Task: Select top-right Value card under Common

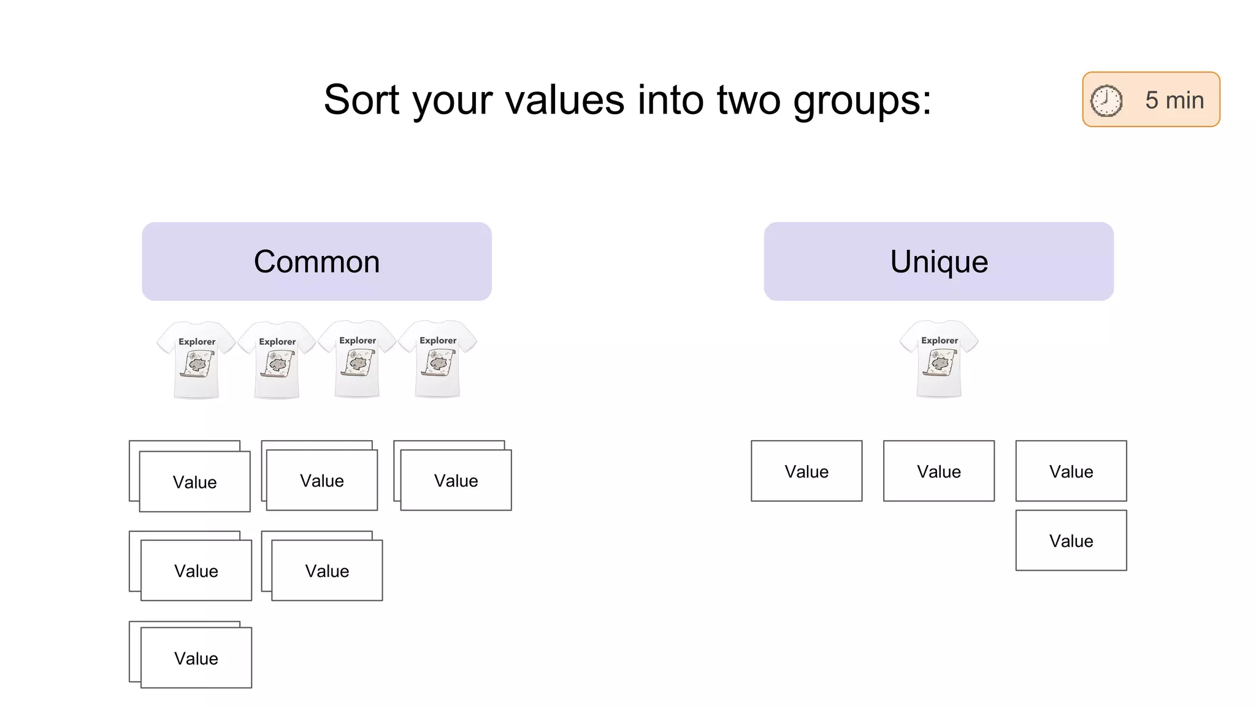Action: pyautogui.click(x=456, y=481)
